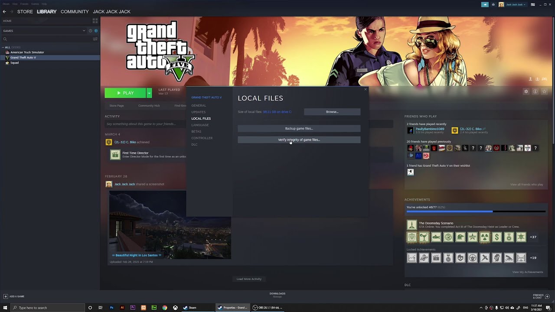Collapse the ALL games category
Screen dimensions: 555x312
3,47
